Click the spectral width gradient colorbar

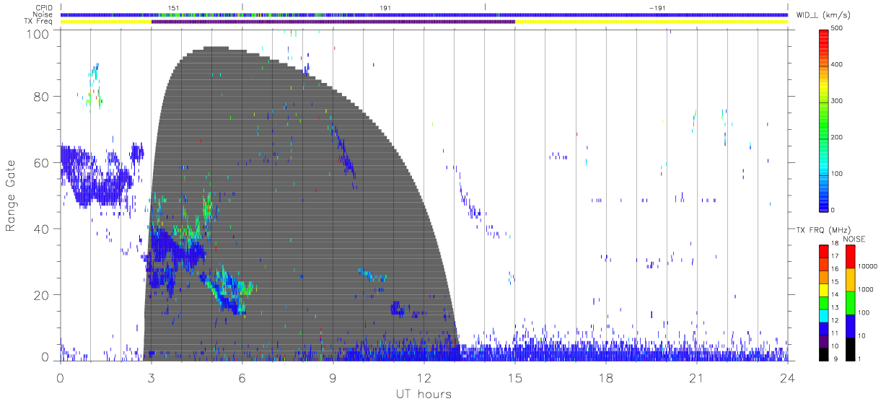pyautogui.click(x=823, y=120)
